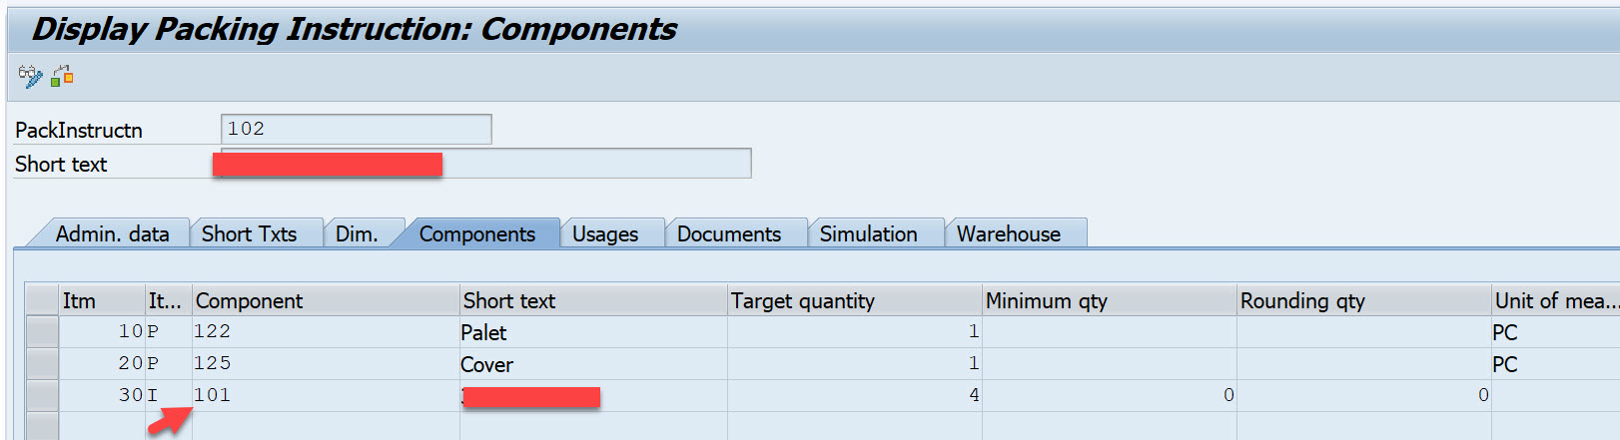Open the Admin. data tab

pos(111,233)
